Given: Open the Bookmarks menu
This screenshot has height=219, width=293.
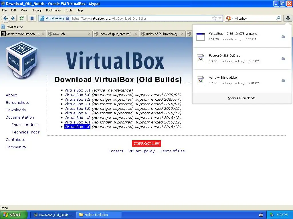Looking at the screenshot, I should point(53,10).
